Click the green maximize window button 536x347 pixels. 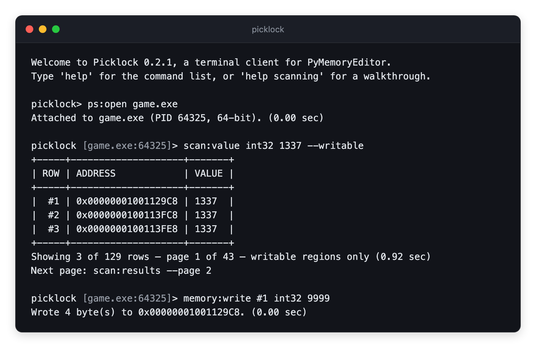coord(56,29)
